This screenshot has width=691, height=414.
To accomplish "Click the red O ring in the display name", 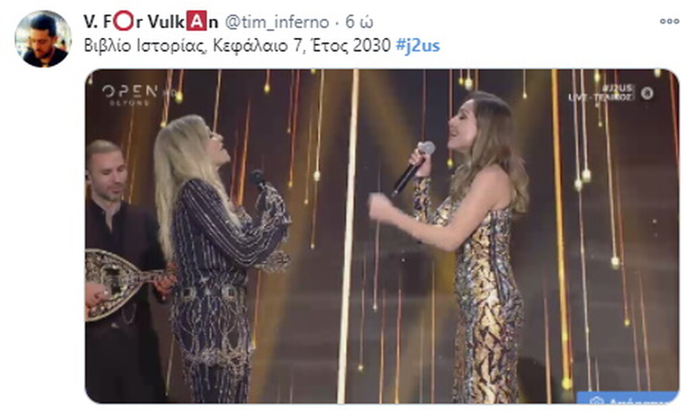I will pos(124,21).
